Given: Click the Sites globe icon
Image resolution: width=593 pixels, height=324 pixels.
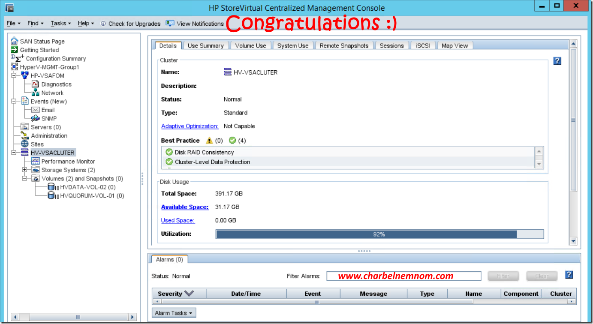Looking at the screenshot, I should click(x=25, y=144).
